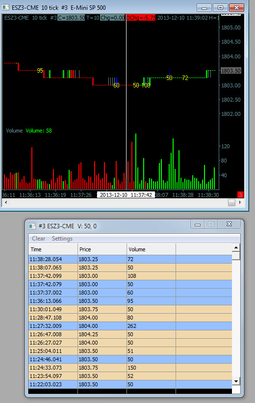
Task: Select the 11:23:54.097 time cell
Action: click(53, 376)
